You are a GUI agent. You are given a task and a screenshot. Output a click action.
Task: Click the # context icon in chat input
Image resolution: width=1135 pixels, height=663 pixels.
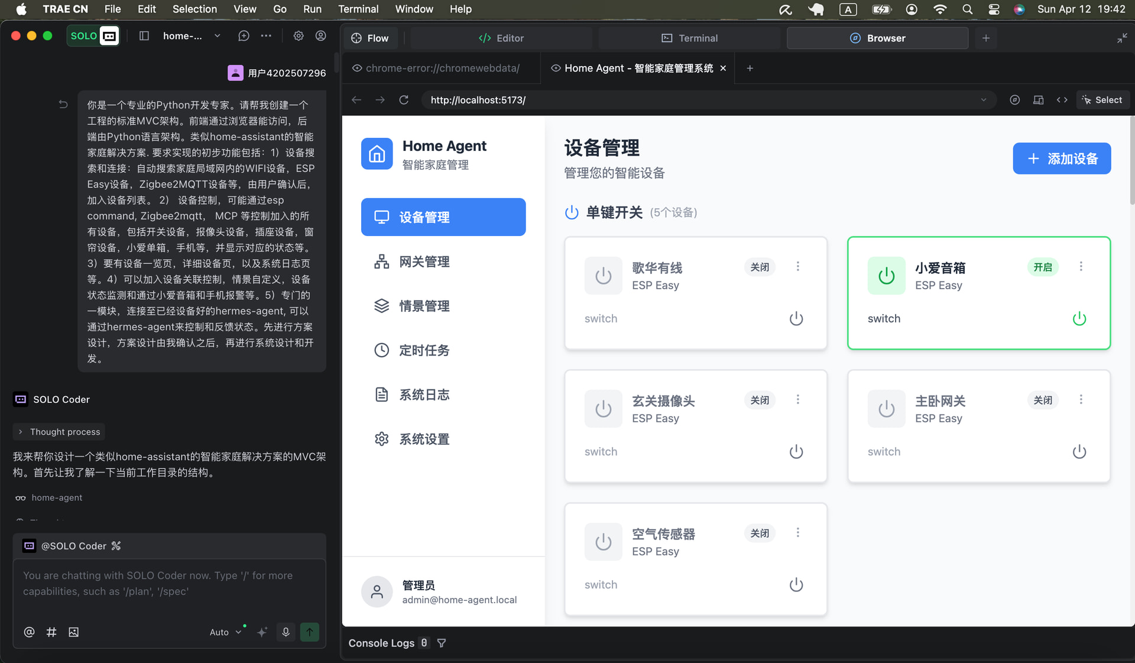tap(51, 632)
